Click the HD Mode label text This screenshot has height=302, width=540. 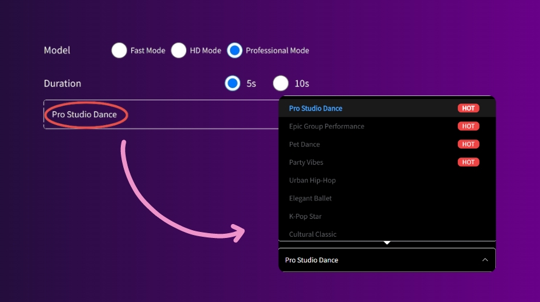pyautogui.click(x=205, y=50)
